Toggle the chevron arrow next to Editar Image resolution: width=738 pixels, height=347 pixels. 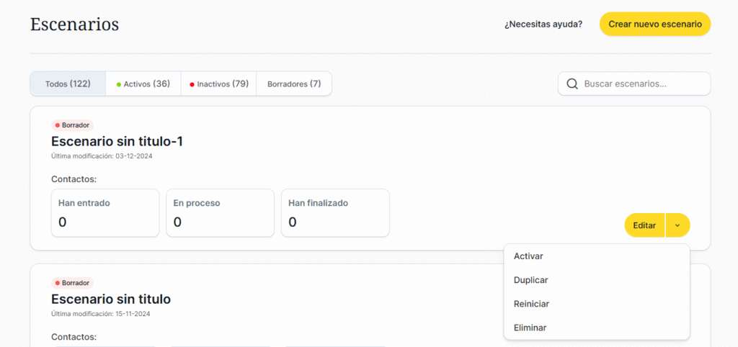click(677, 225)
